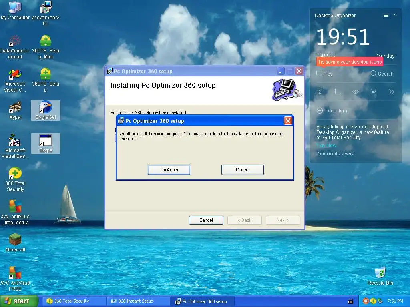Click the first document icon in Desktop Organizer toolbar
Image resolution: width=410 pixels, height=307 pixels.
coord(320,92)
